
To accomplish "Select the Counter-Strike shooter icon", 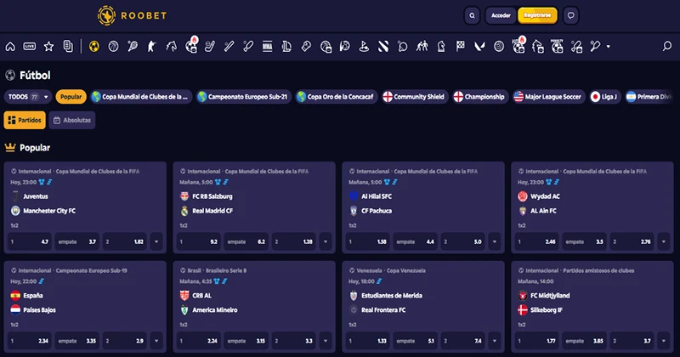I will (x=151, y=47).
